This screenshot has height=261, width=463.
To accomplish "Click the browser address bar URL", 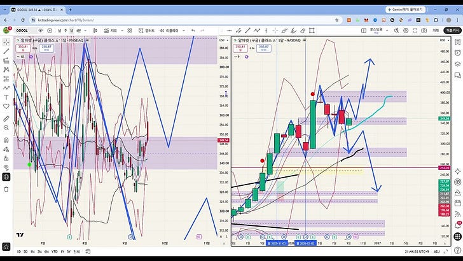I will coord(66,20).
